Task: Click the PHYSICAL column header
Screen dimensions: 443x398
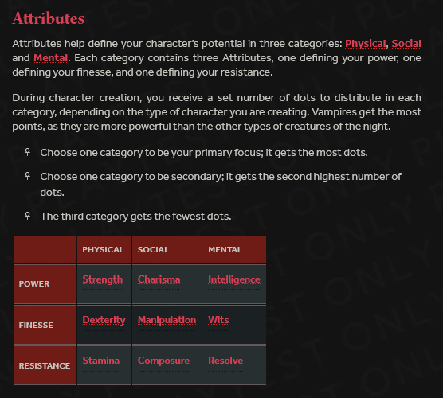Action: [x=103, y=249]
